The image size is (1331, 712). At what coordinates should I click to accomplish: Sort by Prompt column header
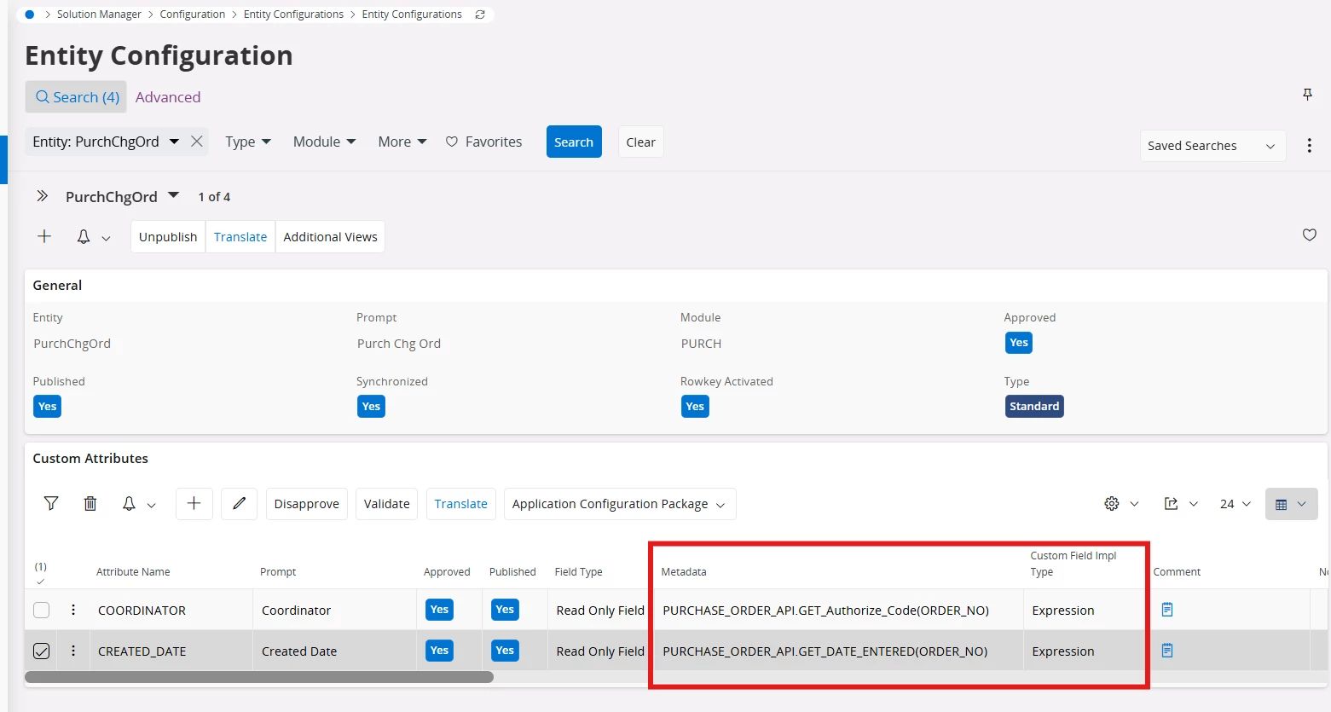(x=278, y=572)
